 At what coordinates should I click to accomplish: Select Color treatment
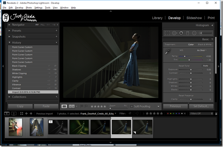click(191, 45)
